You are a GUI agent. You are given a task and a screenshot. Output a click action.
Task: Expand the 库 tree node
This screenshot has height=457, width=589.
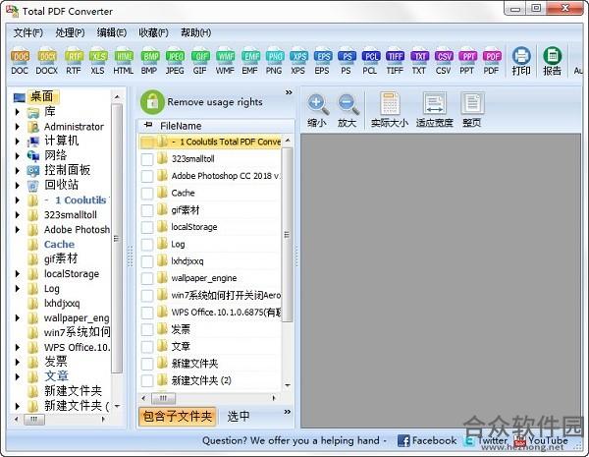[x=18, y=112]
